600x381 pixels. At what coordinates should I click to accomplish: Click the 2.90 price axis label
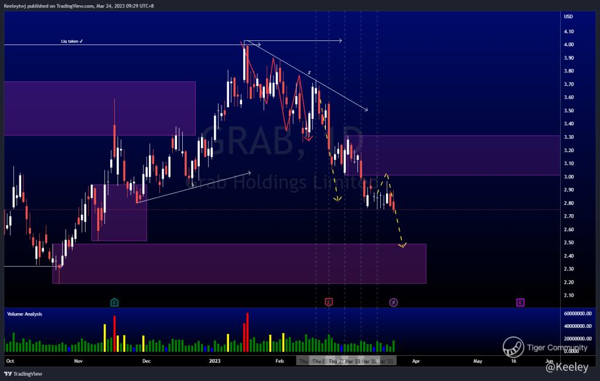point(568,190)
